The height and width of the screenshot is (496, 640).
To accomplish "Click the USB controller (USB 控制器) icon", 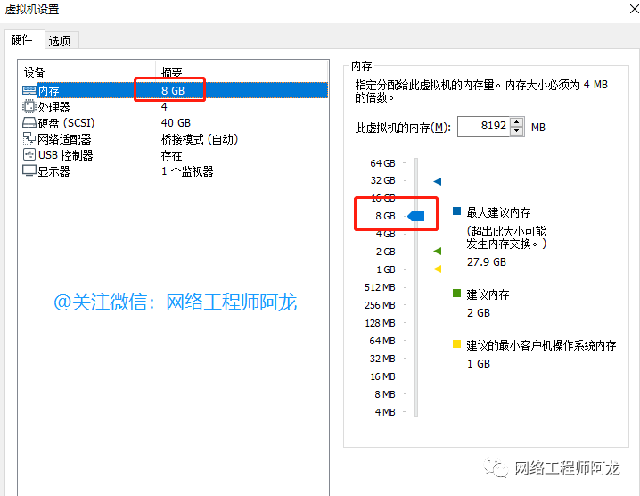I will point(29,155).
